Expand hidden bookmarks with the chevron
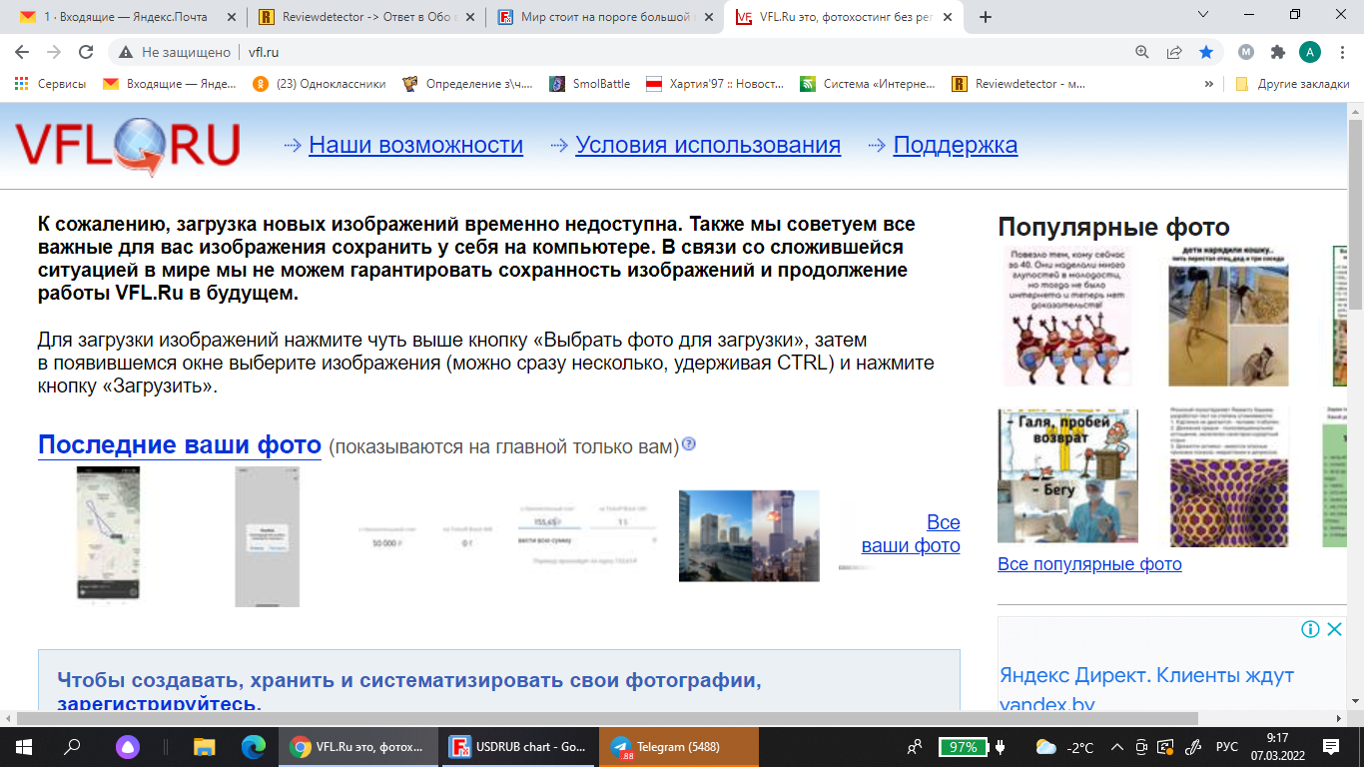Image resolution: width=1364 pixels, height=767 pixels. tap(1209, 84)
